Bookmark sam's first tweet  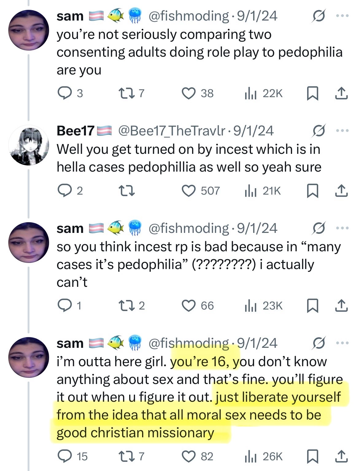[312, 93]
